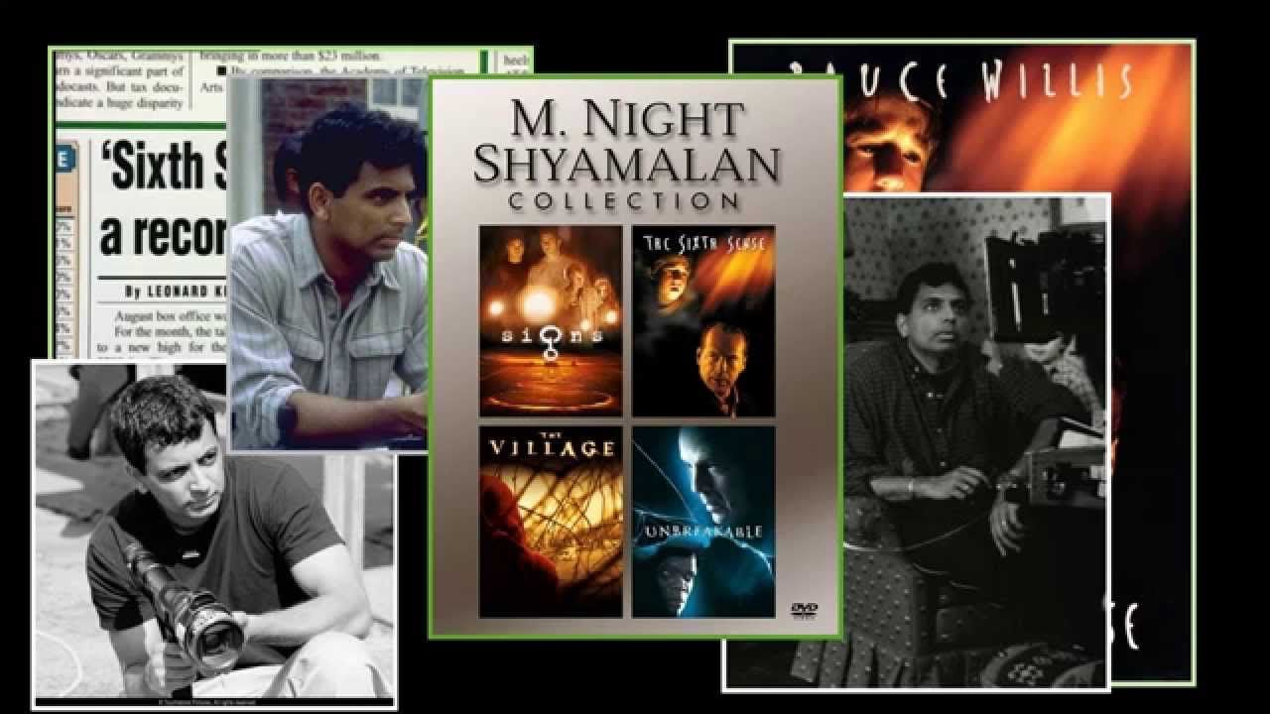Image resolution: width=1270 pixels, height=714 pixels.
Task: Click the 'BRUCE WILLIS' text on the poster
Action: click(962, 80)
